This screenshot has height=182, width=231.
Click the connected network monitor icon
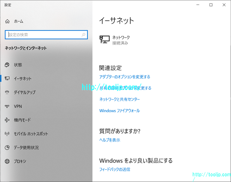tap(104, 40)
